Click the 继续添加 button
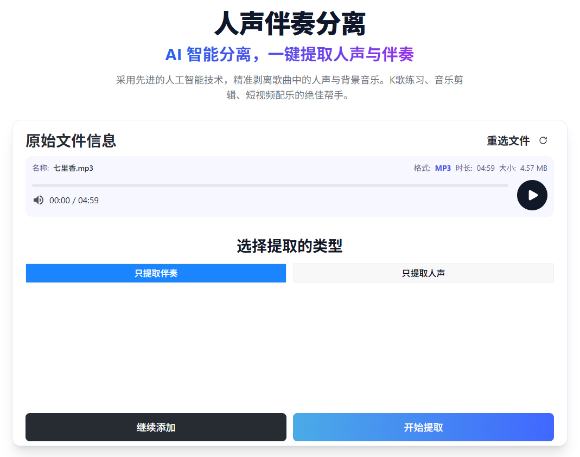 (156, 427)
